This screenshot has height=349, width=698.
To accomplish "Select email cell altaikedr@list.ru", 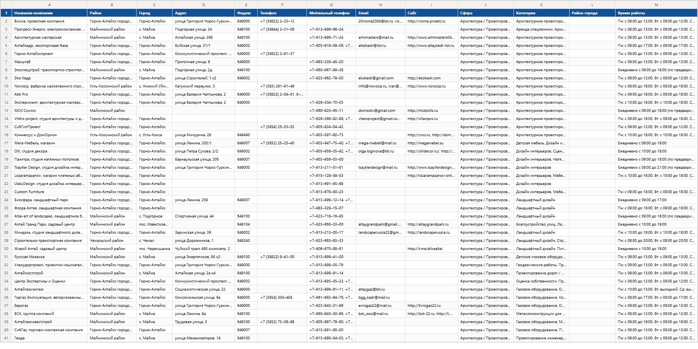I will (x=380, y=46).
